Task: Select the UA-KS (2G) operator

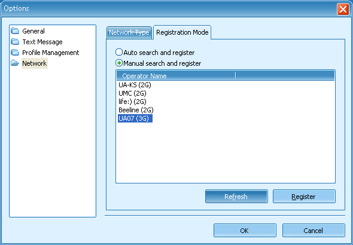Action: pos(135,85)
